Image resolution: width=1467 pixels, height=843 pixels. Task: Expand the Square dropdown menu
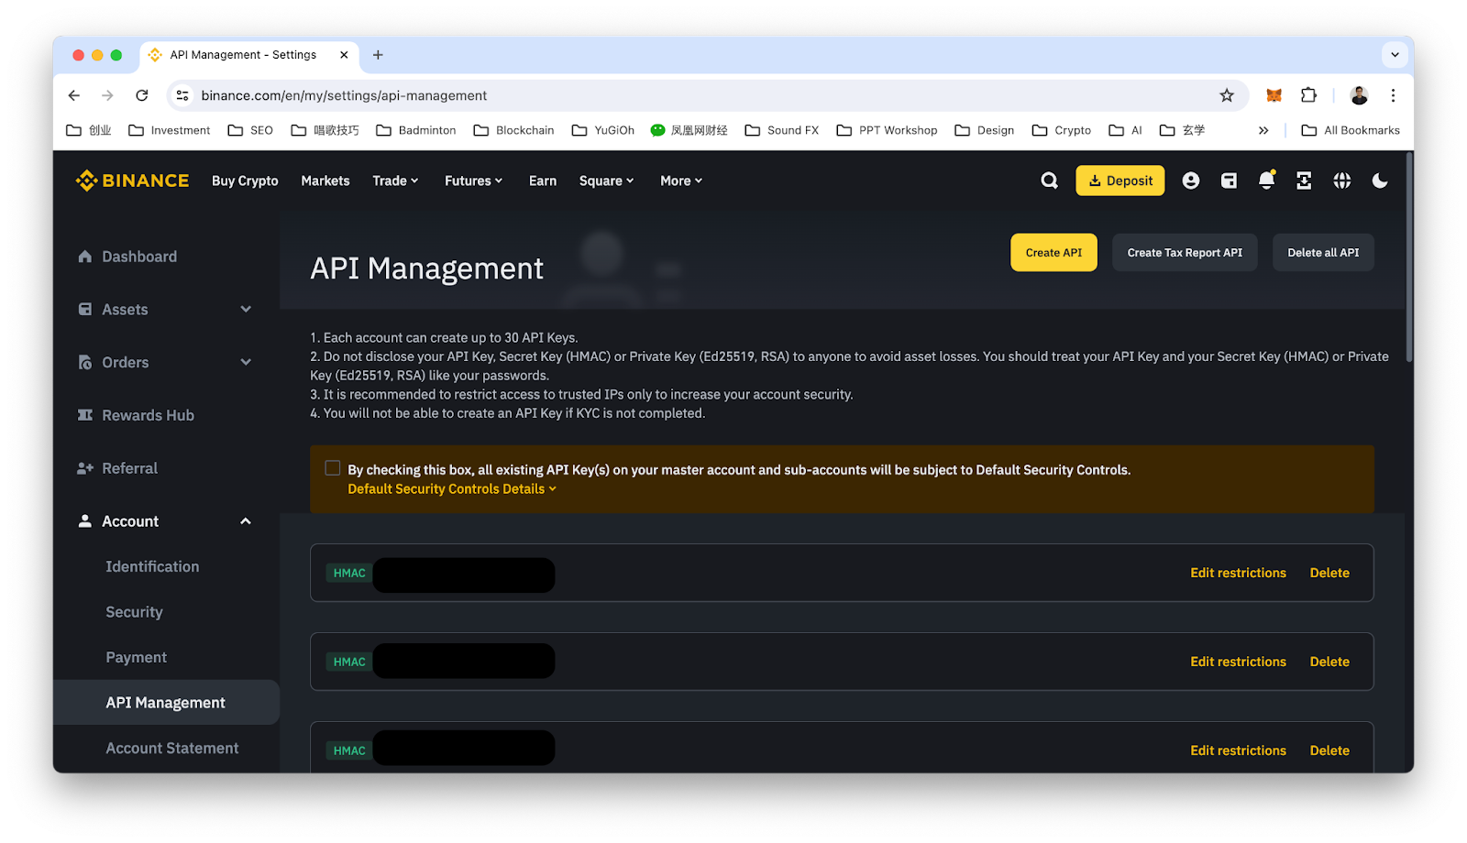click(606, 181)
